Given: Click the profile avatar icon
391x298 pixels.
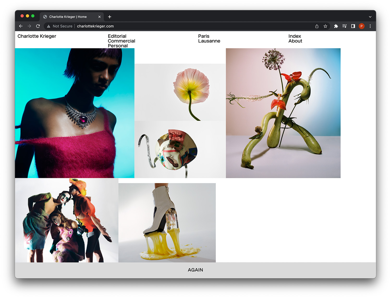Looking at the screenshot, I should (x=362, y=26).
